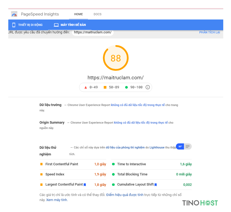Open the score range info icon
Viewport: 231px width, 212px height.
click(148, 87)
